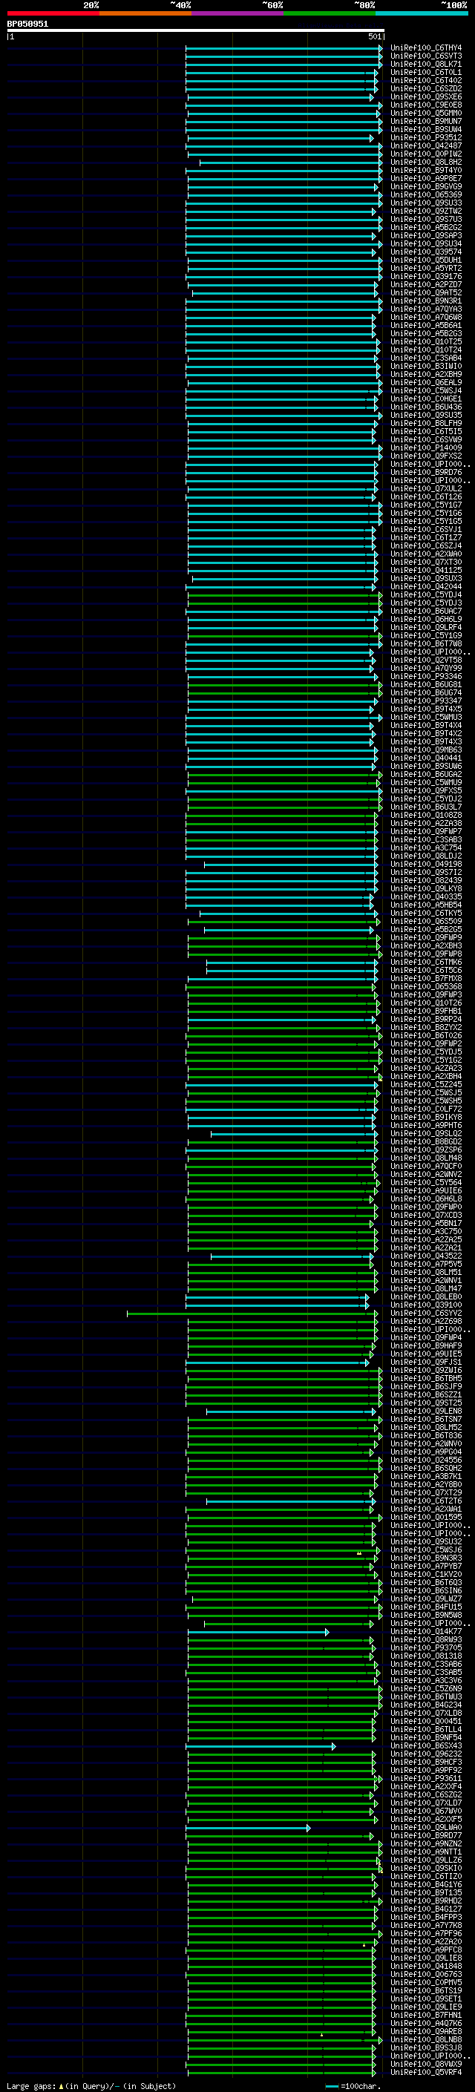Image resolution: width=475 pixels, height=2092 pixels.
Task: Click the purple ~60% identity legend segment
Action: (237, 14)
